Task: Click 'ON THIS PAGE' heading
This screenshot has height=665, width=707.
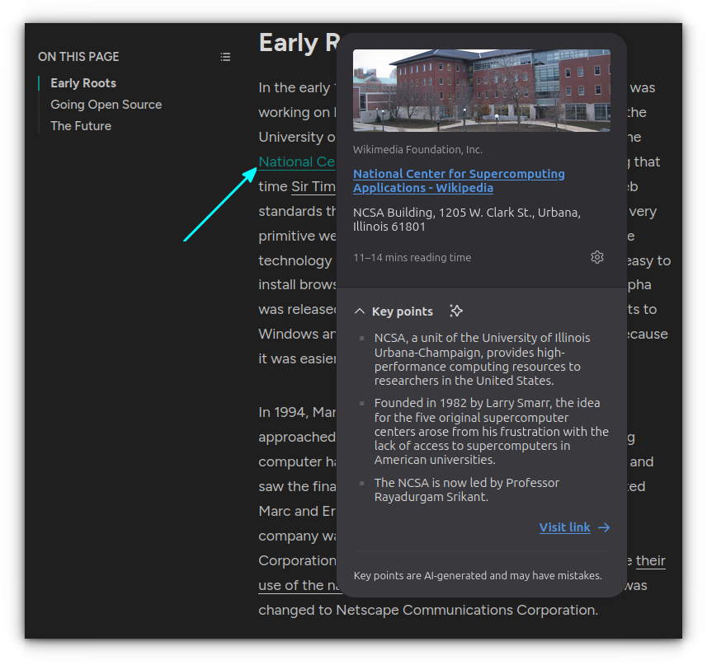Action: [78, 57]
